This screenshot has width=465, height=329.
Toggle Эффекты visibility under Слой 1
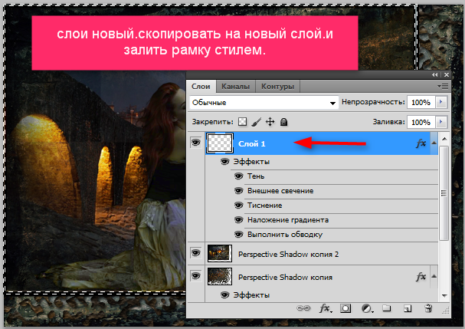click(224, 162)
